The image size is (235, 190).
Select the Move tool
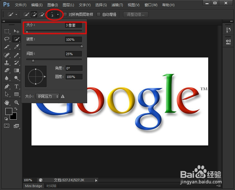point(16,31)
